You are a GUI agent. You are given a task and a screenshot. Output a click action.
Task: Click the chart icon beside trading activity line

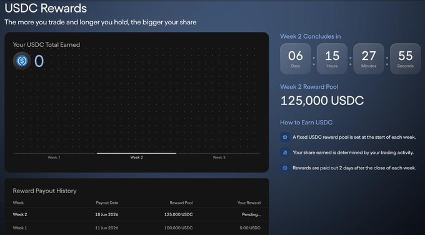285,152
